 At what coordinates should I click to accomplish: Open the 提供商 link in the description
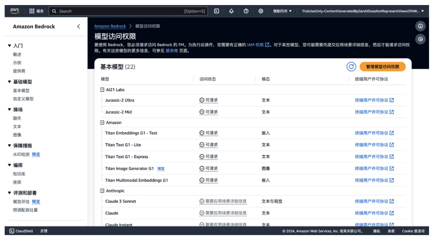[172, 51]
